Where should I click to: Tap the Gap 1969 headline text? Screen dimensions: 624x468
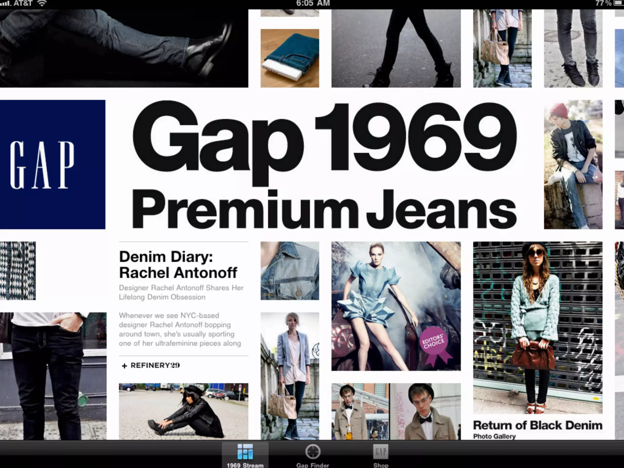[324, 143]
